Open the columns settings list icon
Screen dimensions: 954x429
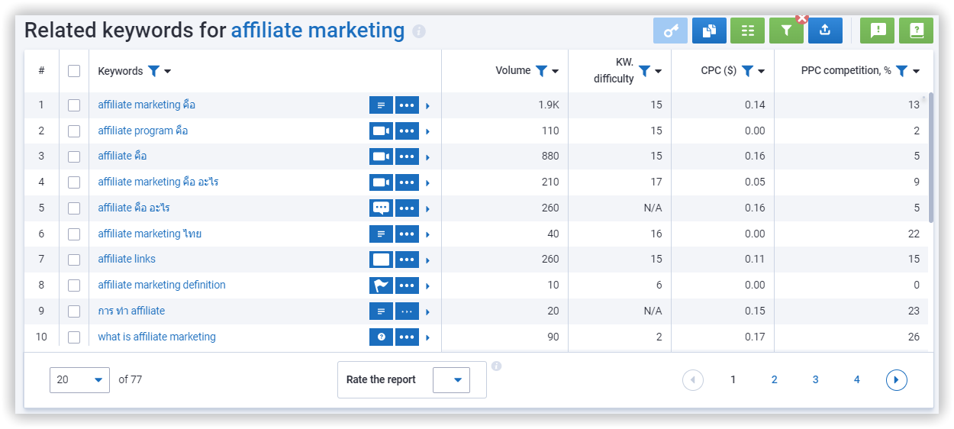pyautogui.click(x=747, y=31)
